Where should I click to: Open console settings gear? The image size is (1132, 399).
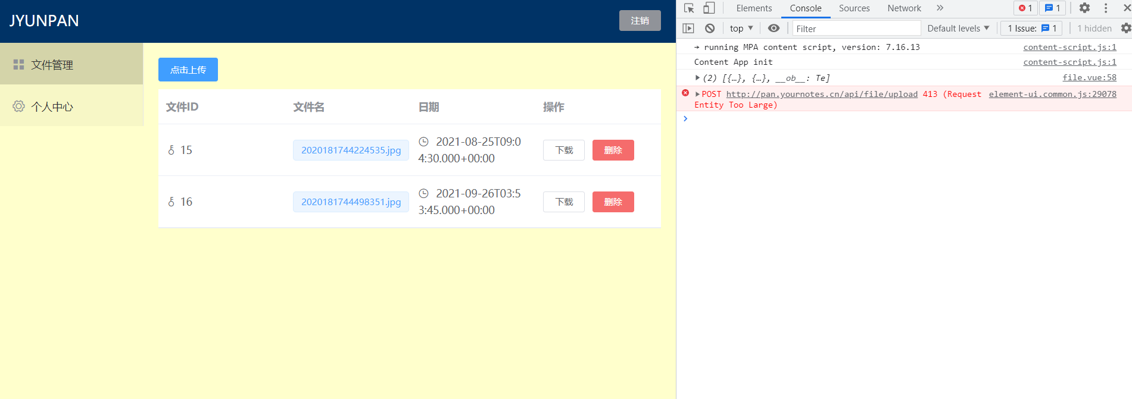click(1125, 29)
